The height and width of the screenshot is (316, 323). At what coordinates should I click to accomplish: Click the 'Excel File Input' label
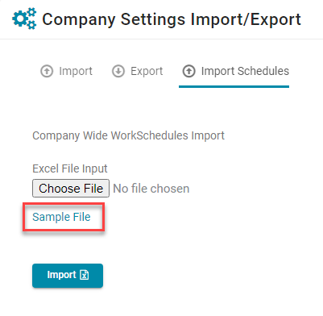point(70,168)
